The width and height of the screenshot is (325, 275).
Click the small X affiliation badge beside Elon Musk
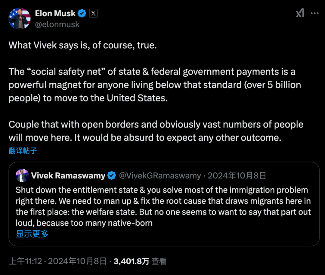(94, 13)
